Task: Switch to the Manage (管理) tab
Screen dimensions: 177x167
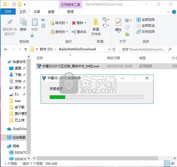Action: click(x=70, y=12)
